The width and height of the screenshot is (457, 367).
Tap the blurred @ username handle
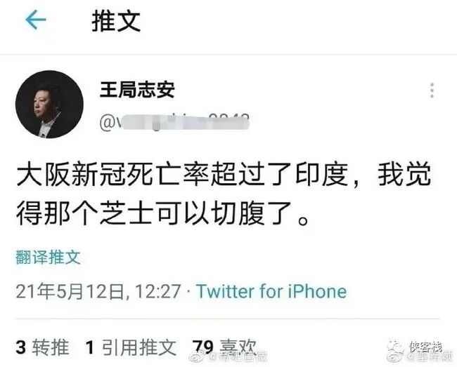click(174, 122)
